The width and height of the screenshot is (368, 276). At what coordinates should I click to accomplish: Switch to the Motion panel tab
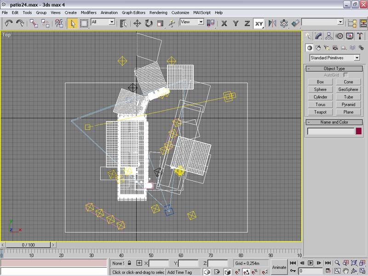coord(339,36)
